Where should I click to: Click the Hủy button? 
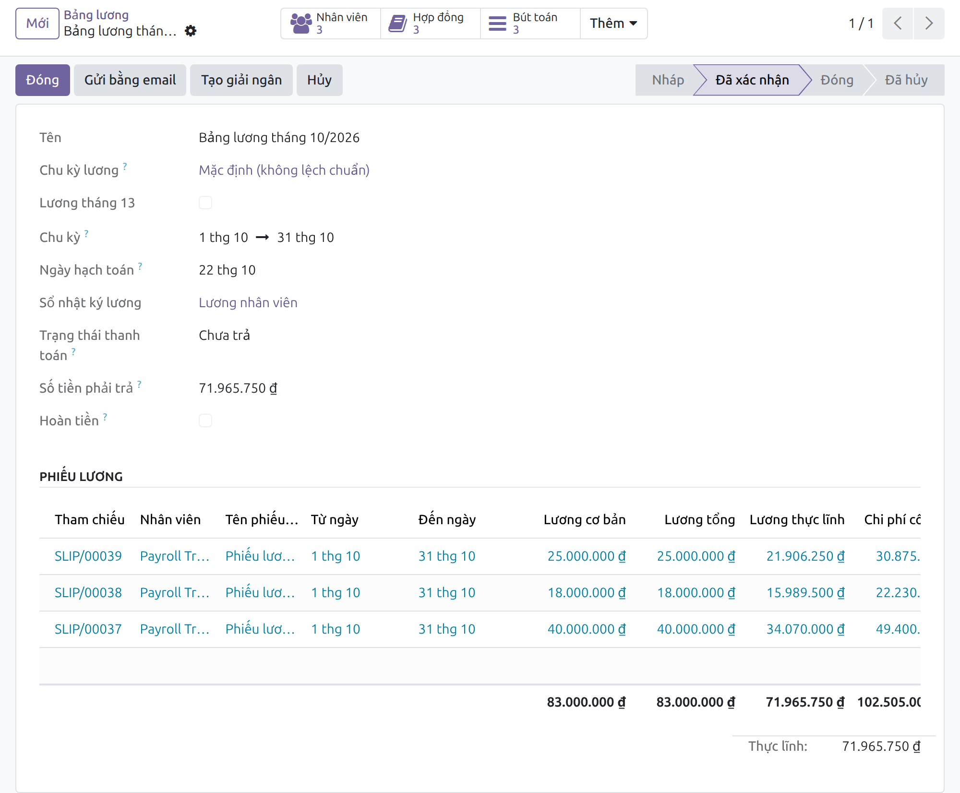(x=319, y=80)
